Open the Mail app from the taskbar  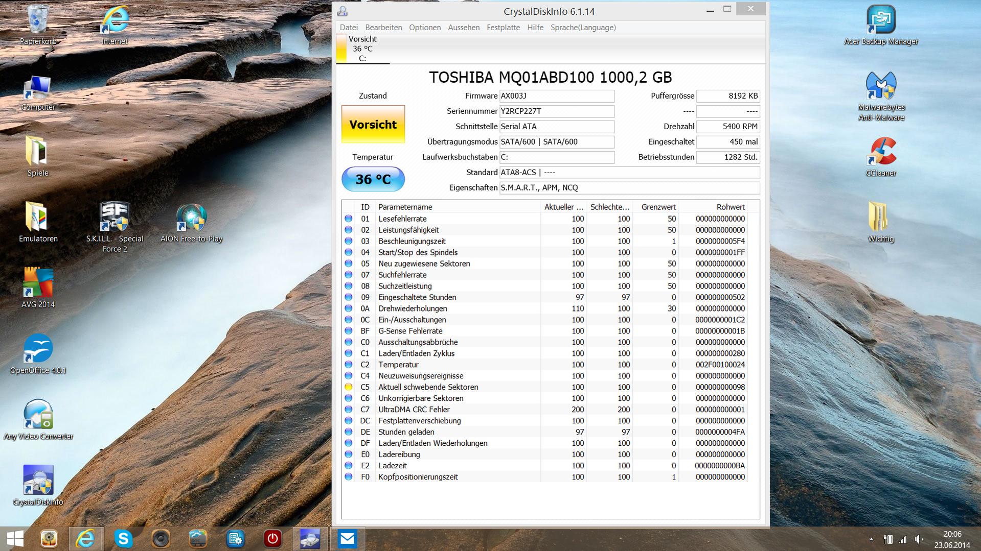pyautogui.click(x=348, y=539)
